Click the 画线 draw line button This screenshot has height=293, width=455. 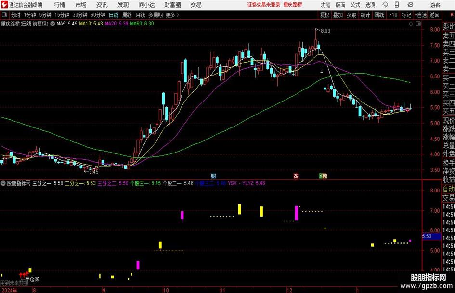coord(379,15)
